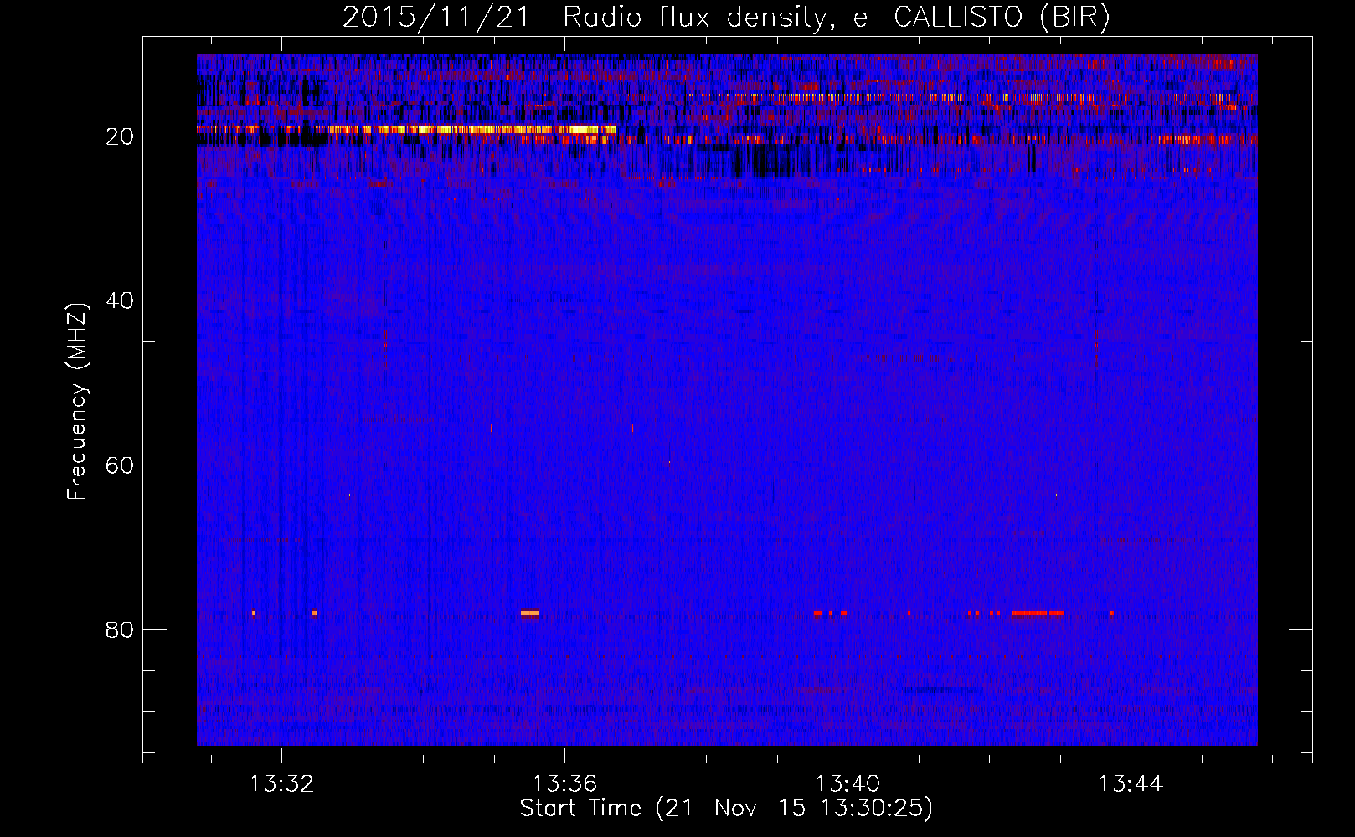Click the 60 MHz frequency tick label

click(x=121, y=465)
